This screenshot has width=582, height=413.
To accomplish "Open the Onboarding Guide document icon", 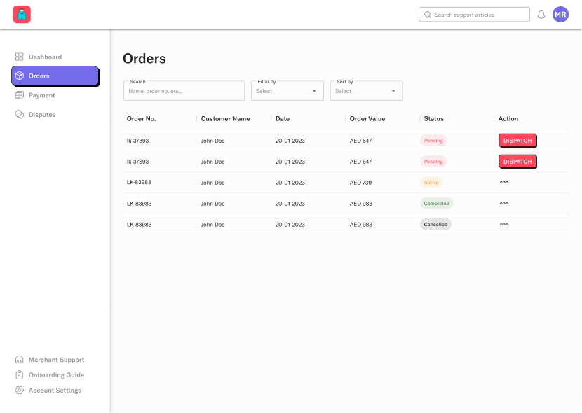I will (x=20, y=374).
